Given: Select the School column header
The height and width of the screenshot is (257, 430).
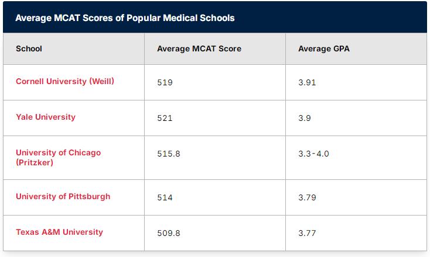Looking at the screenshot, I should [29, 48].
